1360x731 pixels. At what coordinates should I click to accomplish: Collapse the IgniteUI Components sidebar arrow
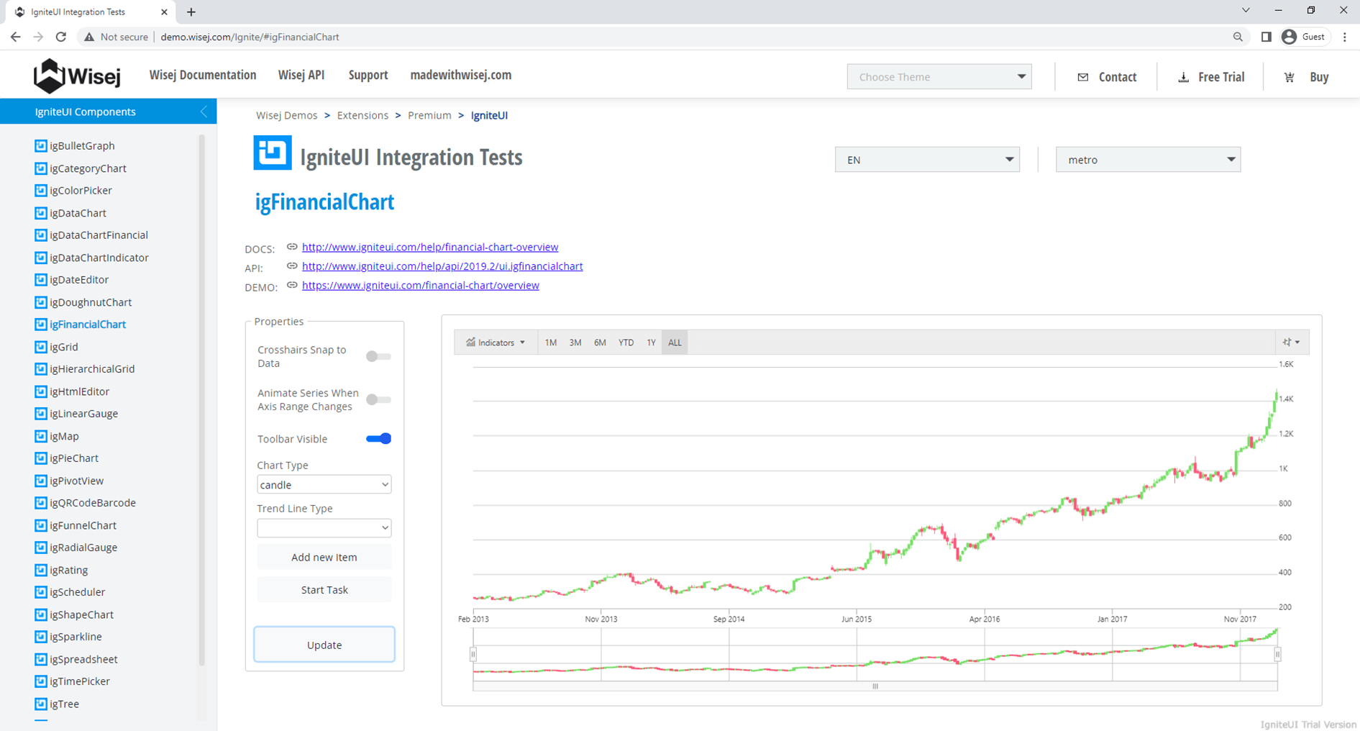point(204,112)
